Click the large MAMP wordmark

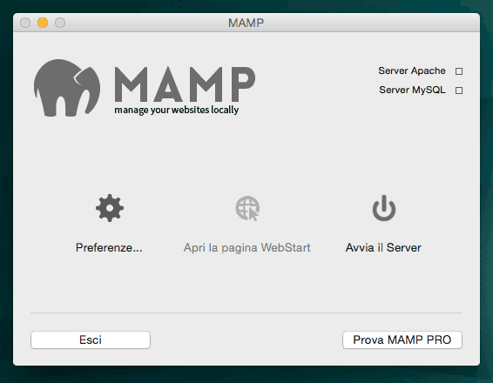185,84
